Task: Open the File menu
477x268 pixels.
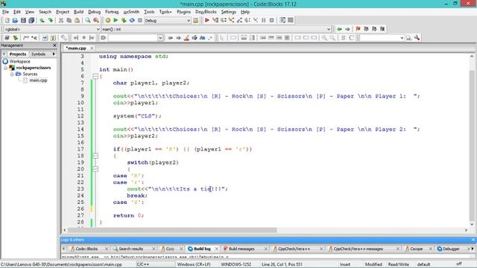Action: pos(5,12)
